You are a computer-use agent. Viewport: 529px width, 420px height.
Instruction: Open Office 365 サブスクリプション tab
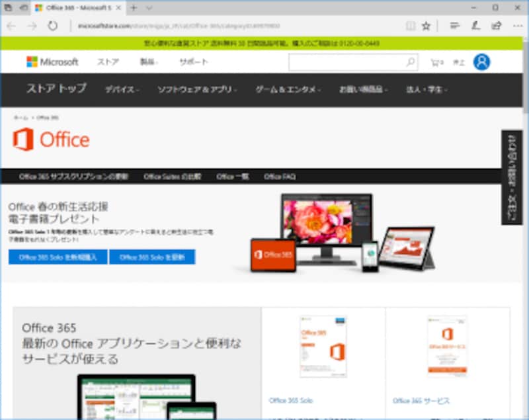pos(73,177)
